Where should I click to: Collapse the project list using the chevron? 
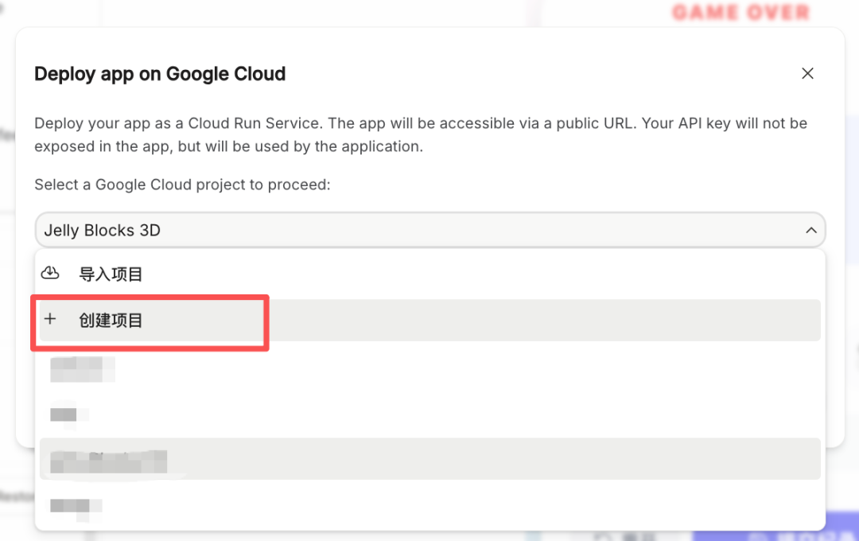click(810, 231)
